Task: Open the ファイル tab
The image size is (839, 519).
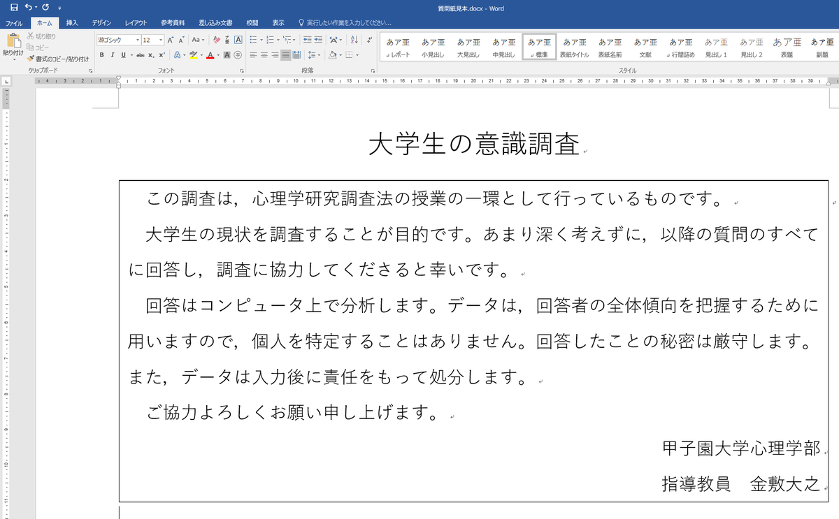Action: coord(14,22)
